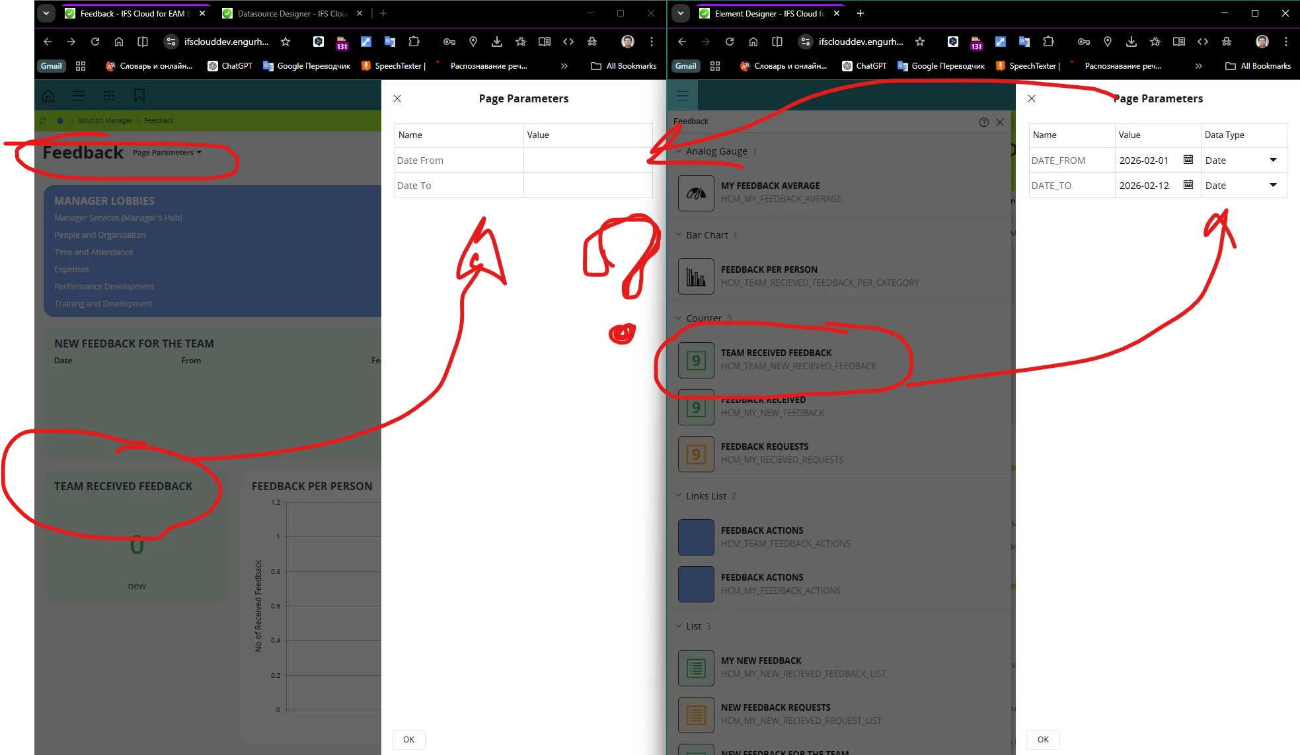This screenshot has width=1300, height=755.
Task: Click the Feedback Requests counter icon
Action: 695,454
